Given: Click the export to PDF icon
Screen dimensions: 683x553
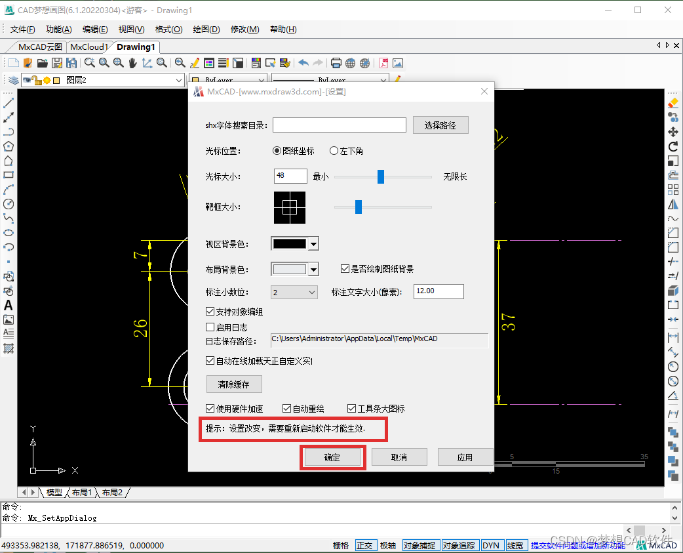Looking at the screenshot, I should click(x=383, y=63).
